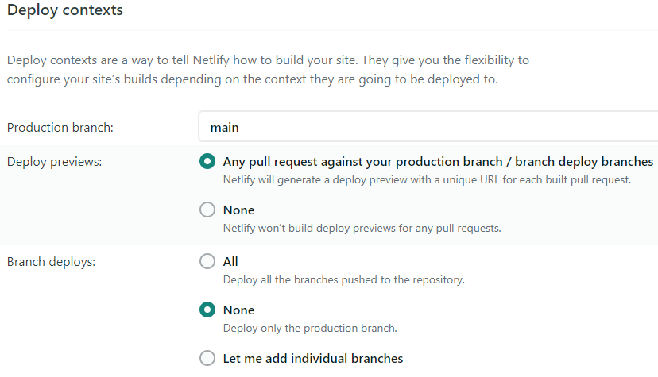Click the 'None' label text under Branch deploys
The height and width of the screenshot is (377, 658).
pos(238,310)
